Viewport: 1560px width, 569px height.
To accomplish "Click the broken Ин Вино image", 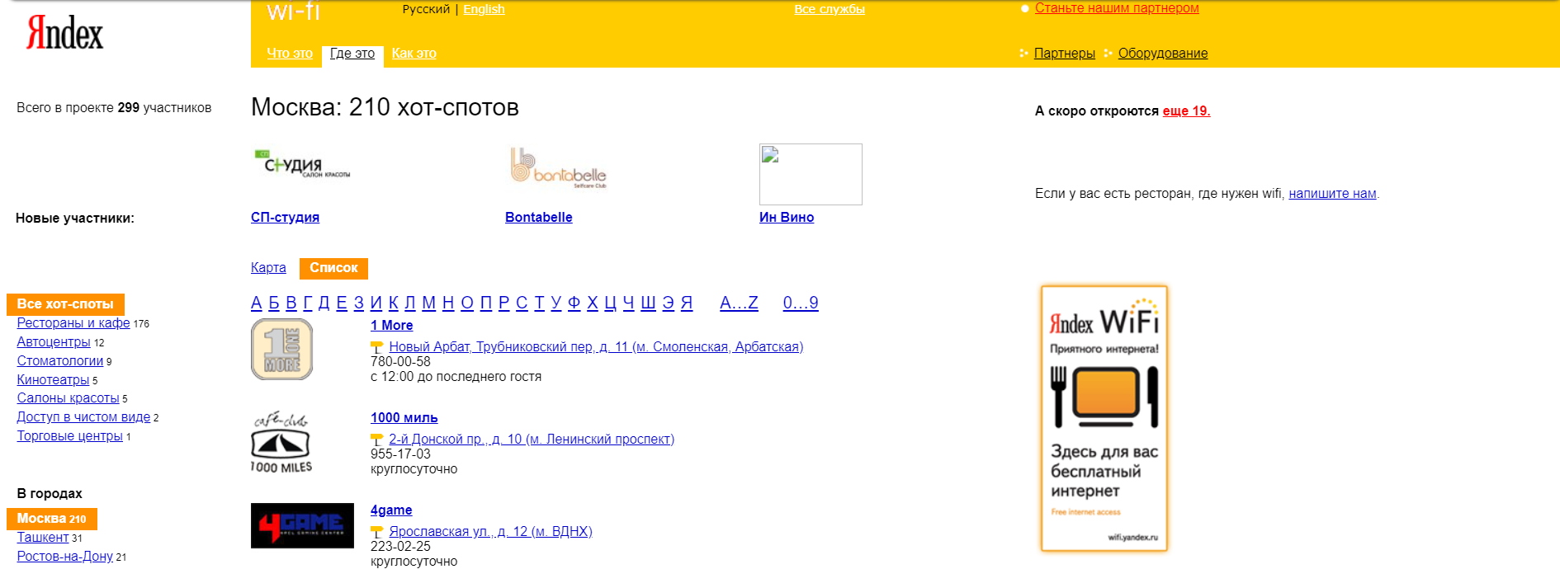I will 811,174.
